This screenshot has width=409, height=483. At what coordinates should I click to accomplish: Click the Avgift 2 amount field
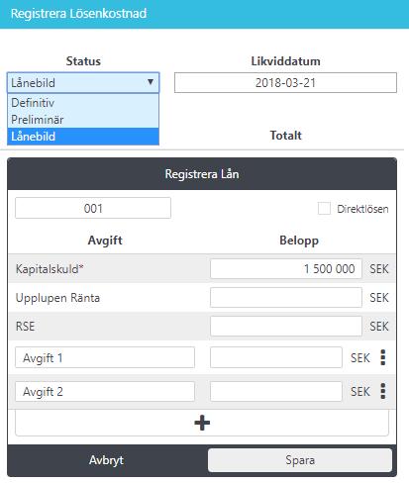276,391
